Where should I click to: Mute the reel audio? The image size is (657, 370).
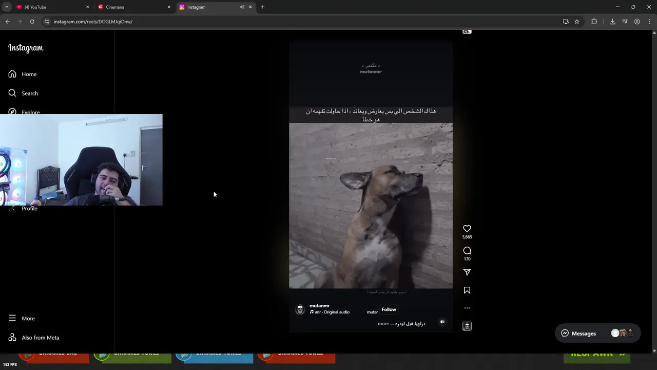[x=442, y=322]
